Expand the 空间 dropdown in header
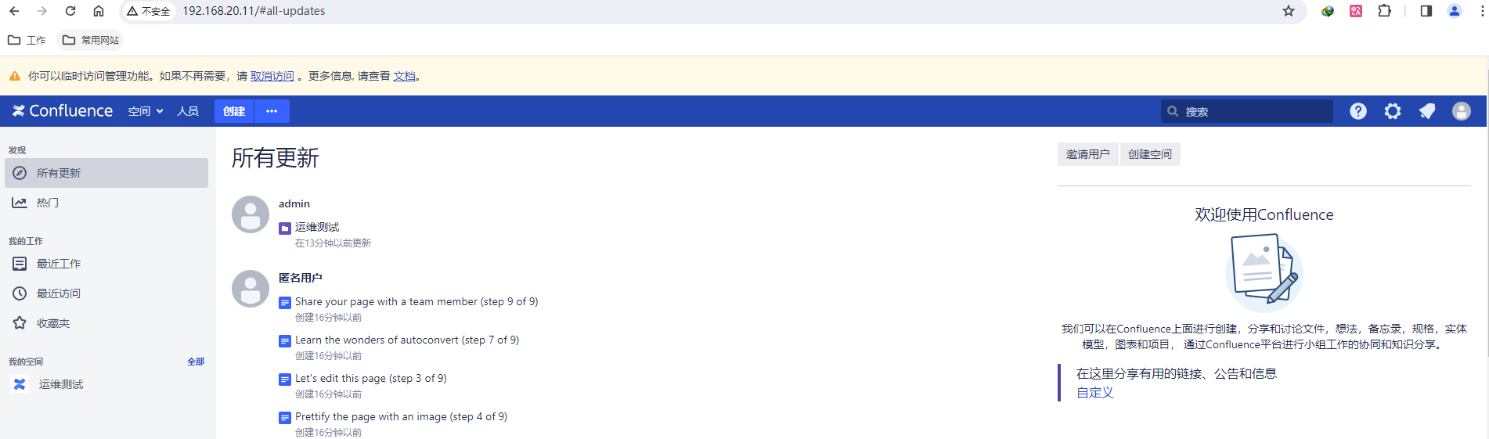 tap(146, 111)
